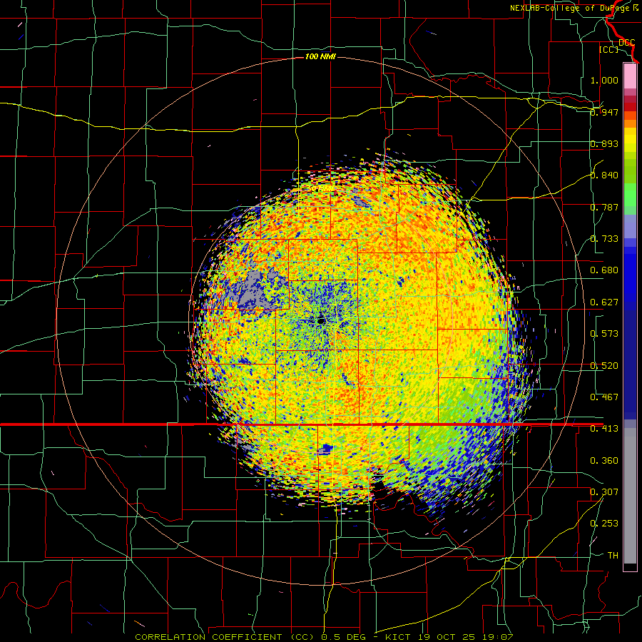Click the 0.787 legend value
Screen dimensions: 642x642
click(x=604, y=207)
